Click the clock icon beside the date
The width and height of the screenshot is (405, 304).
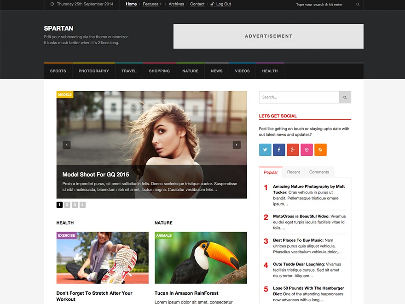tap(52, 4)
